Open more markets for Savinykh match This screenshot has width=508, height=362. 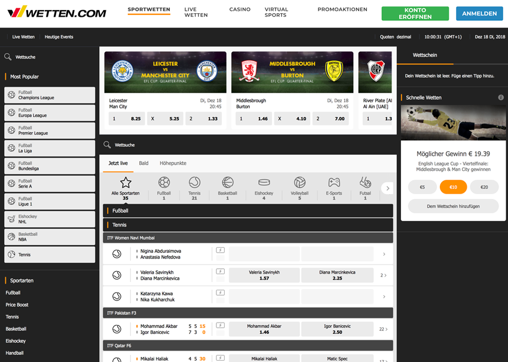pyautogui.click(x=383, y=275)
